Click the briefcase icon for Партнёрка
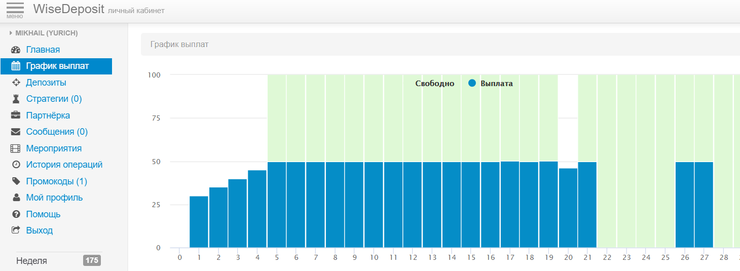This screenshot has height=271, width=740. (16, 115)
